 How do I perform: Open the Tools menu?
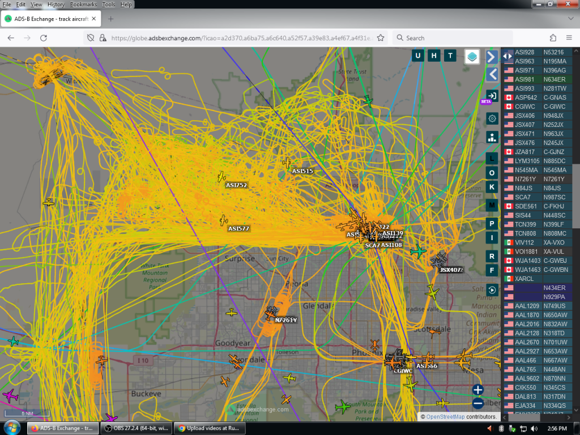[x=108, y=5]
